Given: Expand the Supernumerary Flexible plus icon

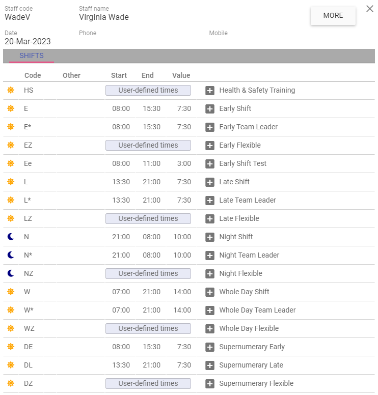Looking at the screenshot, I should (210, 384).
